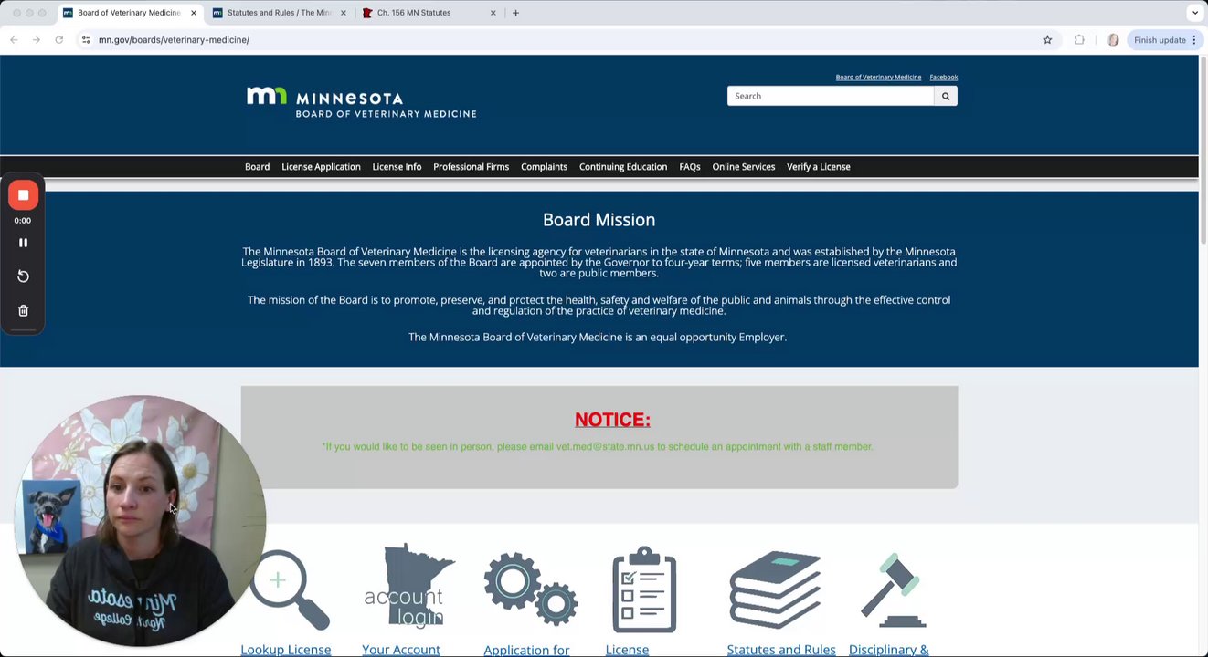Viewport: 1208px width, 657px height.
Task: Bookmark this page with the star icon
Action: coord(1047,40)
